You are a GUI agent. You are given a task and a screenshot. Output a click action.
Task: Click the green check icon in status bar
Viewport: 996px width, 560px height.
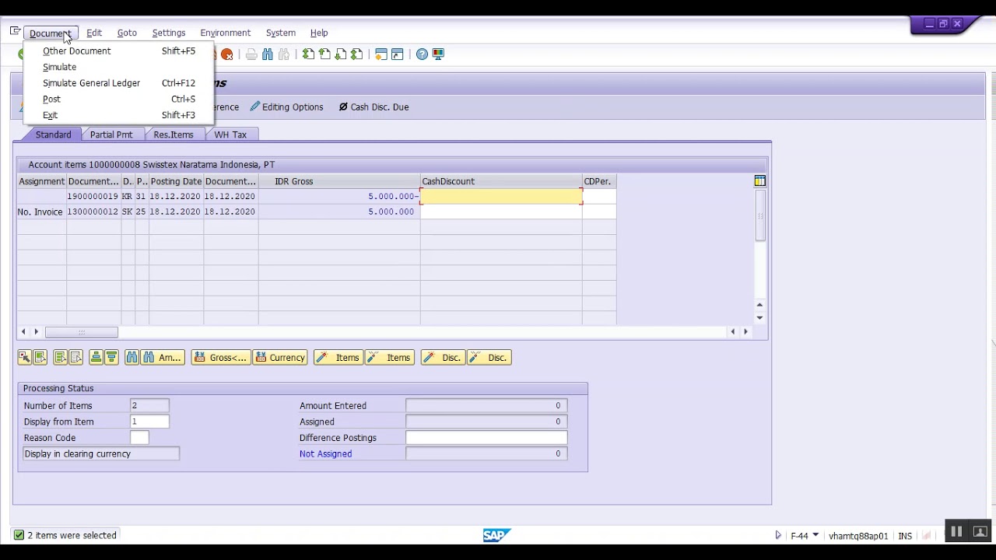point(19,535)
